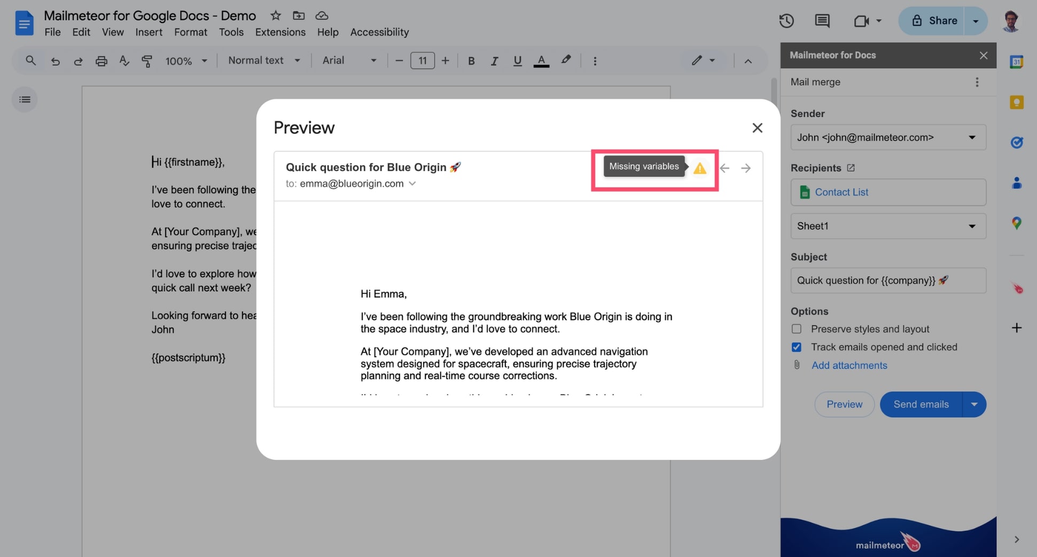Redo the last action
Viewport: 1037px width, 557px height.
(78, 61)
